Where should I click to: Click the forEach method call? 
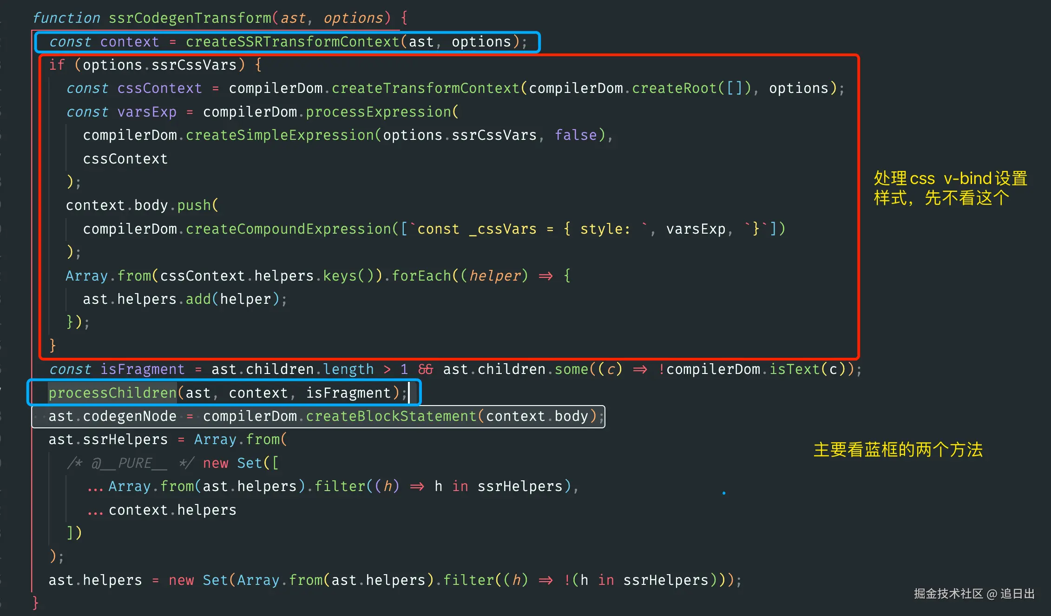[421, 276]
